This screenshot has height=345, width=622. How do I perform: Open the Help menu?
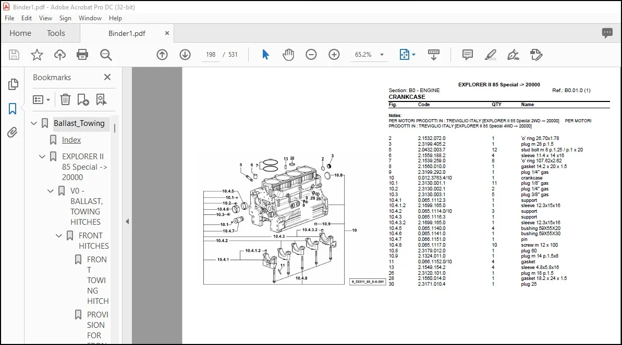115,18
